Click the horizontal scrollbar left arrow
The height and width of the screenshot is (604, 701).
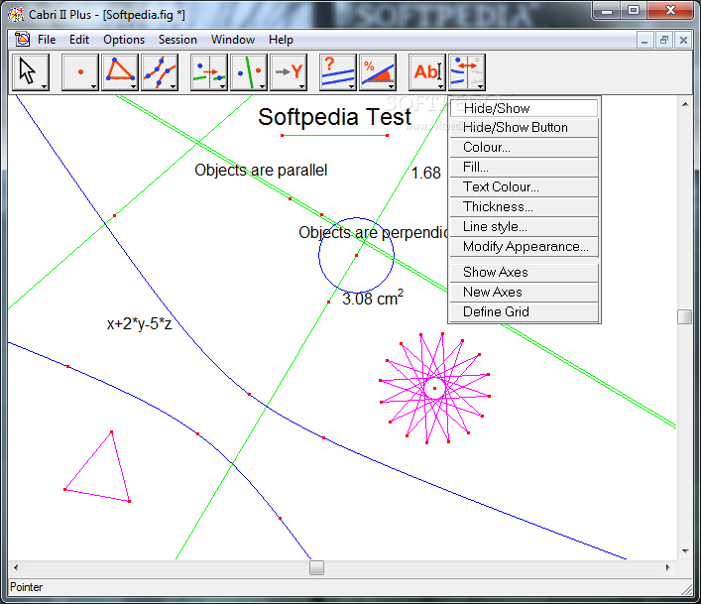click(16, 567)
